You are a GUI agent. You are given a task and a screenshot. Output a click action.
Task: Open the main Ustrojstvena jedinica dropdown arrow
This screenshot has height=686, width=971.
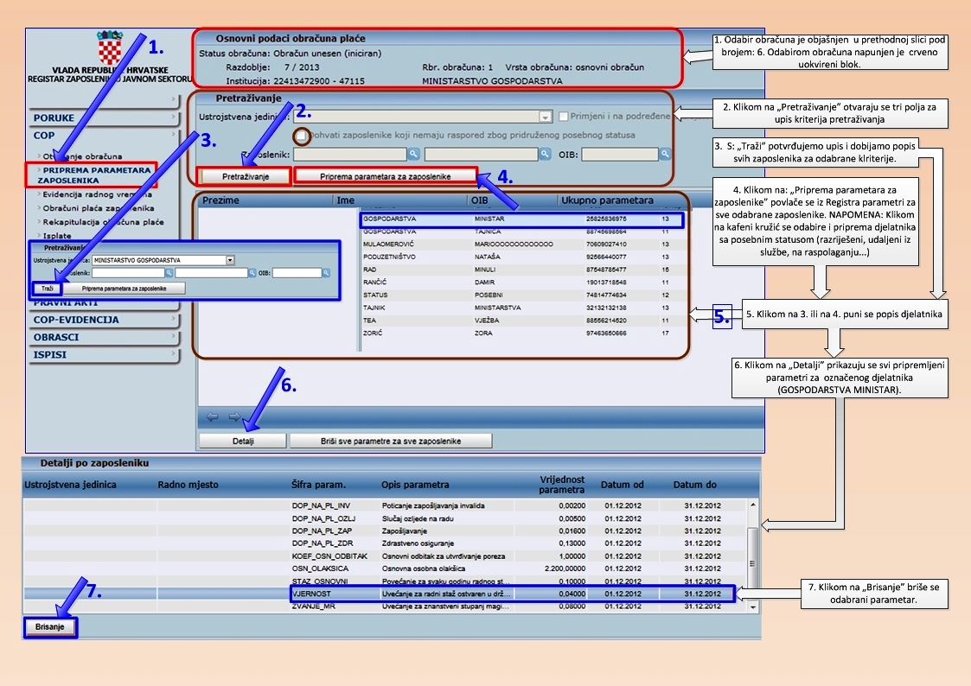pyautogui.click(x=545, y=117)
